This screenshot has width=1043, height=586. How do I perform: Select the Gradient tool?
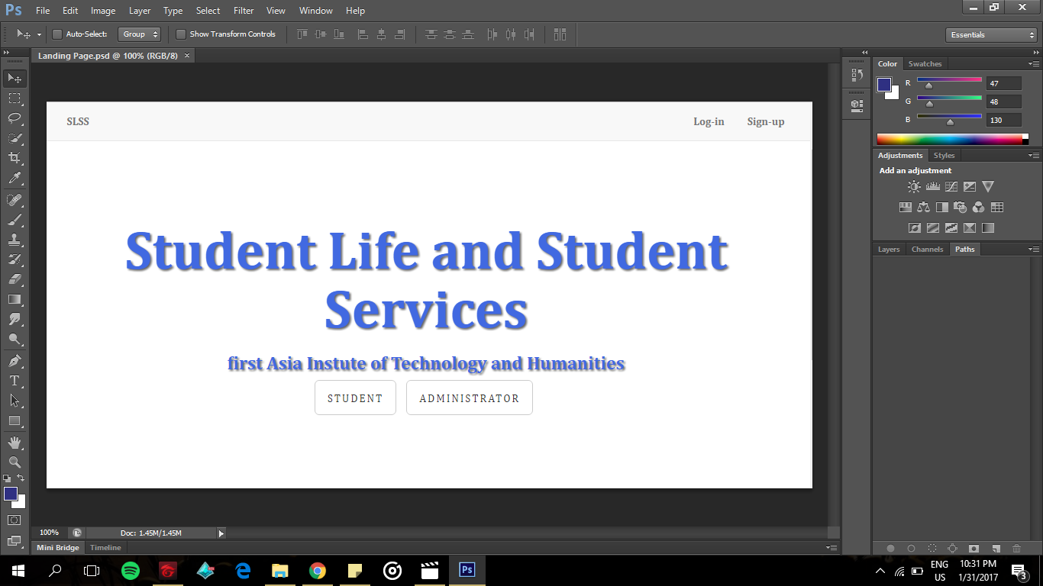[15, 299]
